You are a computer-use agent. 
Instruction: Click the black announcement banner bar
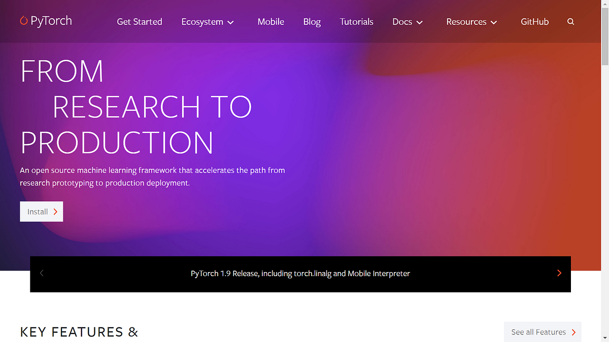coord(300,274)
